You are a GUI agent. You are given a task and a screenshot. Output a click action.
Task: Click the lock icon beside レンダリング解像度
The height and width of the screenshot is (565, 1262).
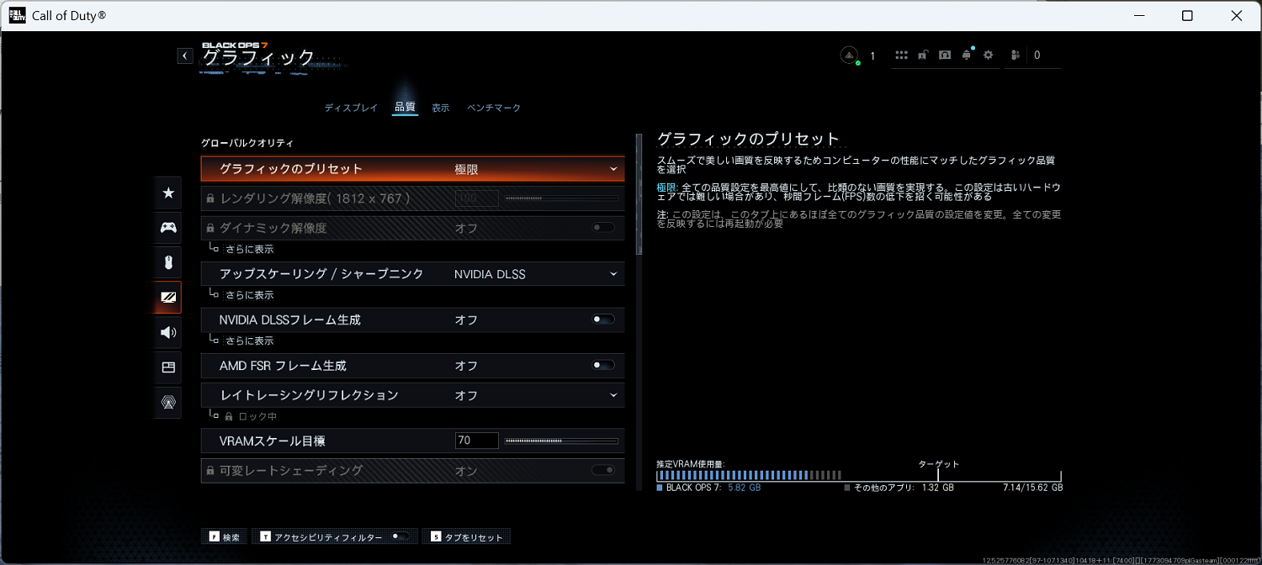click(210, 199)
